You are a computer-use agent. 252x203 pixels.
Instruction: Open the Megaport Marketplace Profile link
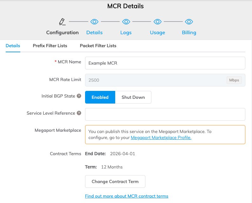pos(161,137)
